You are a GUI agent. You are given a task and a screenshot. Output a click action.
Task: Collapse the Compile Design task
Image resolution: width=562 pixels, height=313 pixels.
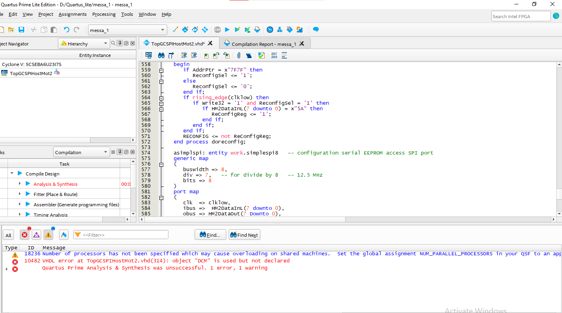point(12,173)
